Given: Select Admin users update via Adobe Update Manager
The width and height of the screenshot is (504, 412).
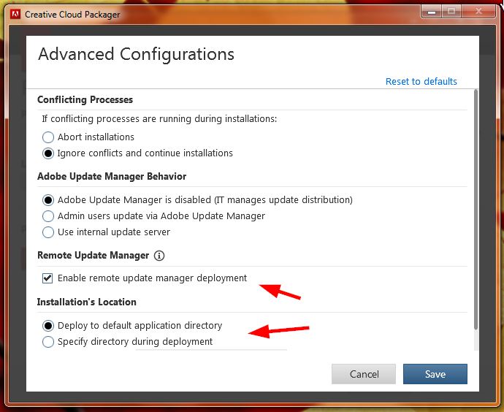Looking at the screenshot, I should click(x=48, y=216).
